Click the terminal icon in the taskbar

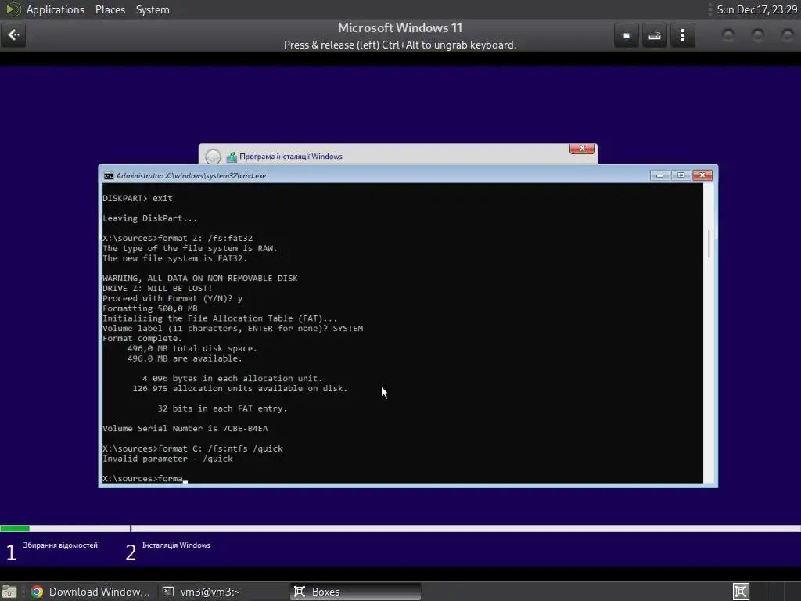[x=168, y=592]
